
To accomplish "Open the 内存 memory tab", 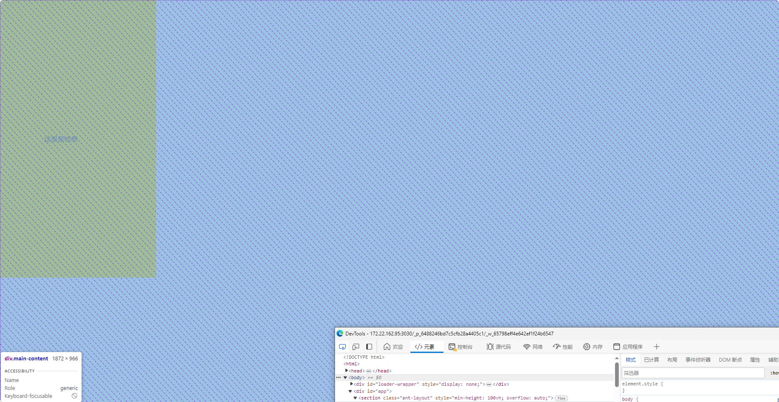I will (593, 347).
